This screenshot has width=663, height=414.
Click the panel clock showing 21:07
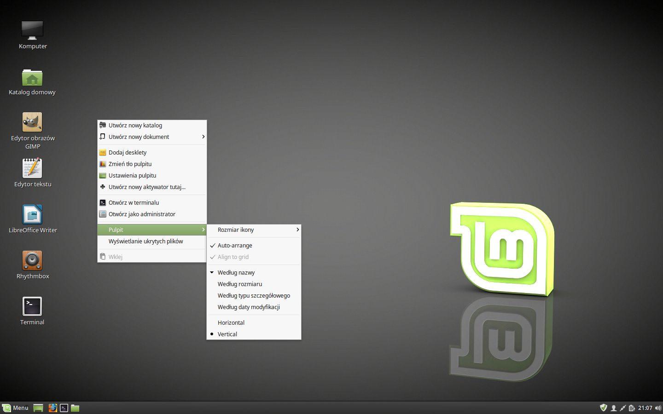(x=645, y=408)
